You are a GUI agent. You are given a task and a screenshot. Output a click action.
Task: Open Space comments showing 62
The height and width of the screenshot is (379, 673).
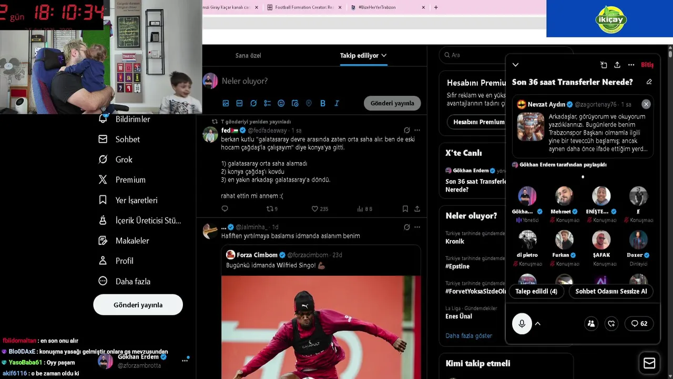[x=639, y=324]
